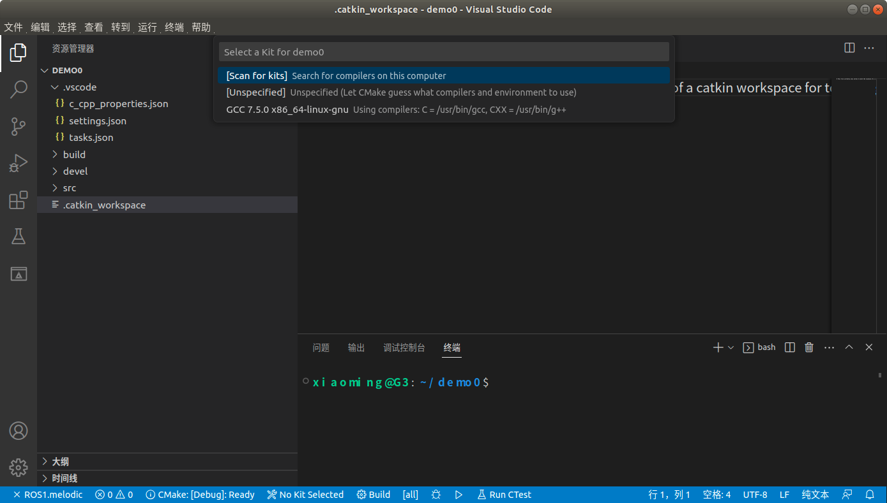The width and height of the screenshot is (887, 503).
Task: Open the Manage gear in the activity bar
Action: [x=19, y=467]
